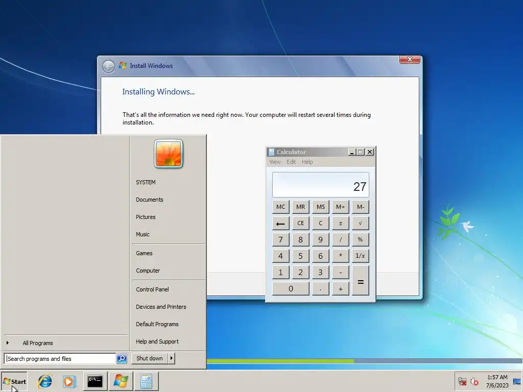Maximize the Calculator window
The width and height of the screenshot is (523, 392).
point(361,152)
